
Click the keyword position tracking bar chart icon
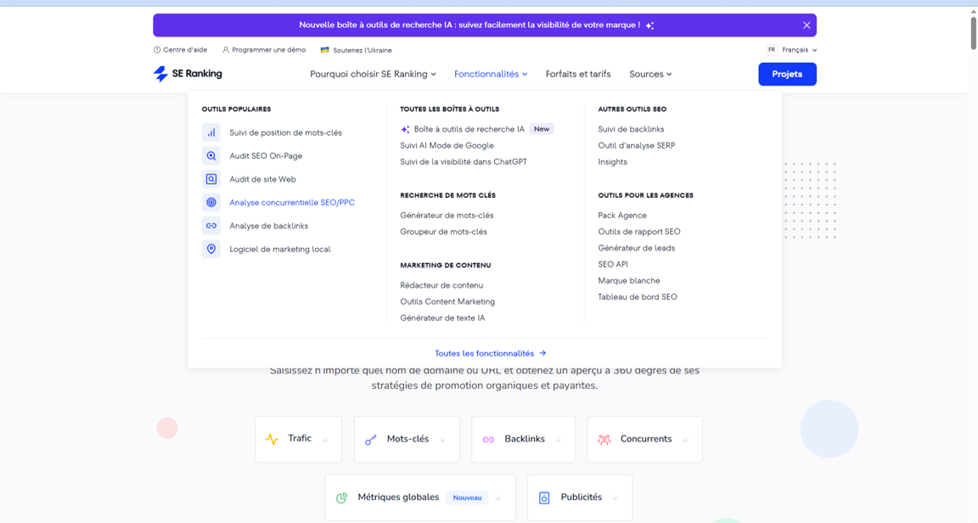pyautogui.click(x=211, y=132)
